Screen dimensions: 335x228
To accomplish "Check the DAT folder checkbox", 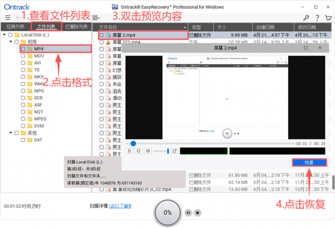I will (23, 140).
